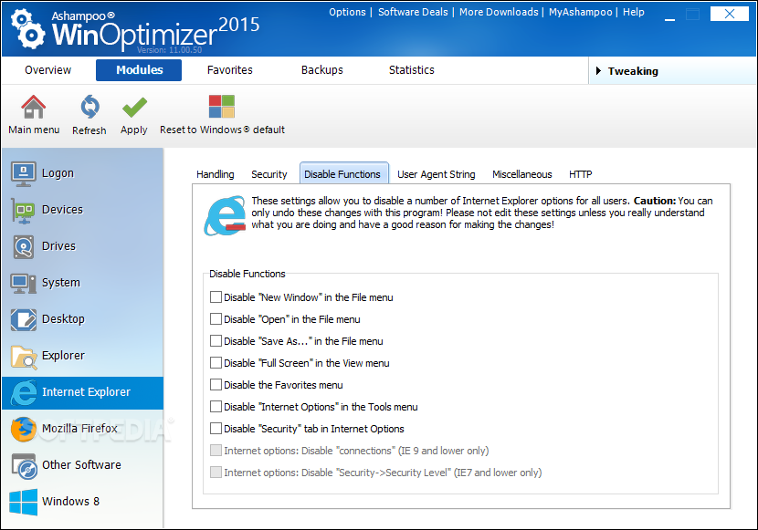Switch to the Security tab
The width and height of the screenshot is (758, 530).
coord(269,174)
